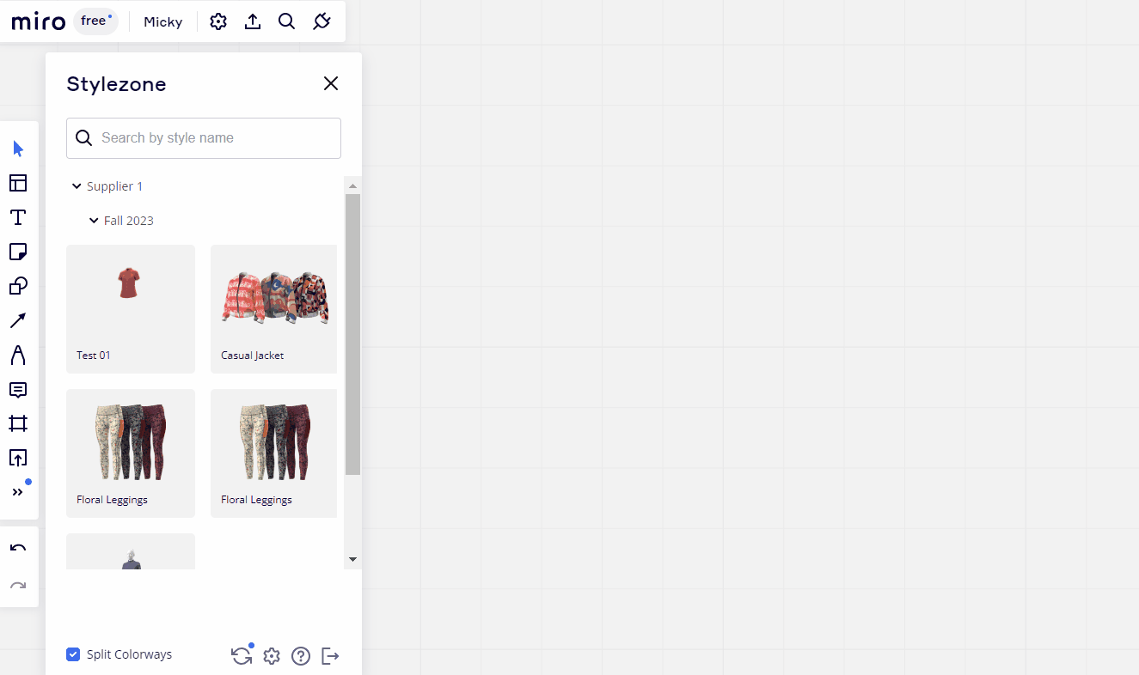Screen dimensions: 1139x675
Task: Select the Connection line arrow tool
Action: coord(18,320)
